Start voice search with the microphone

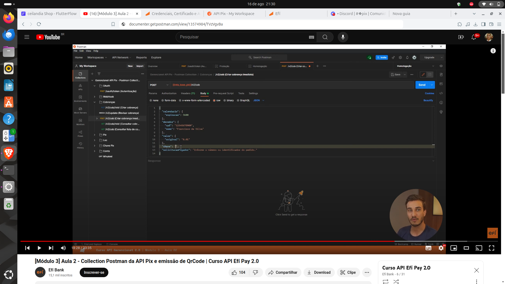[343, 37]
